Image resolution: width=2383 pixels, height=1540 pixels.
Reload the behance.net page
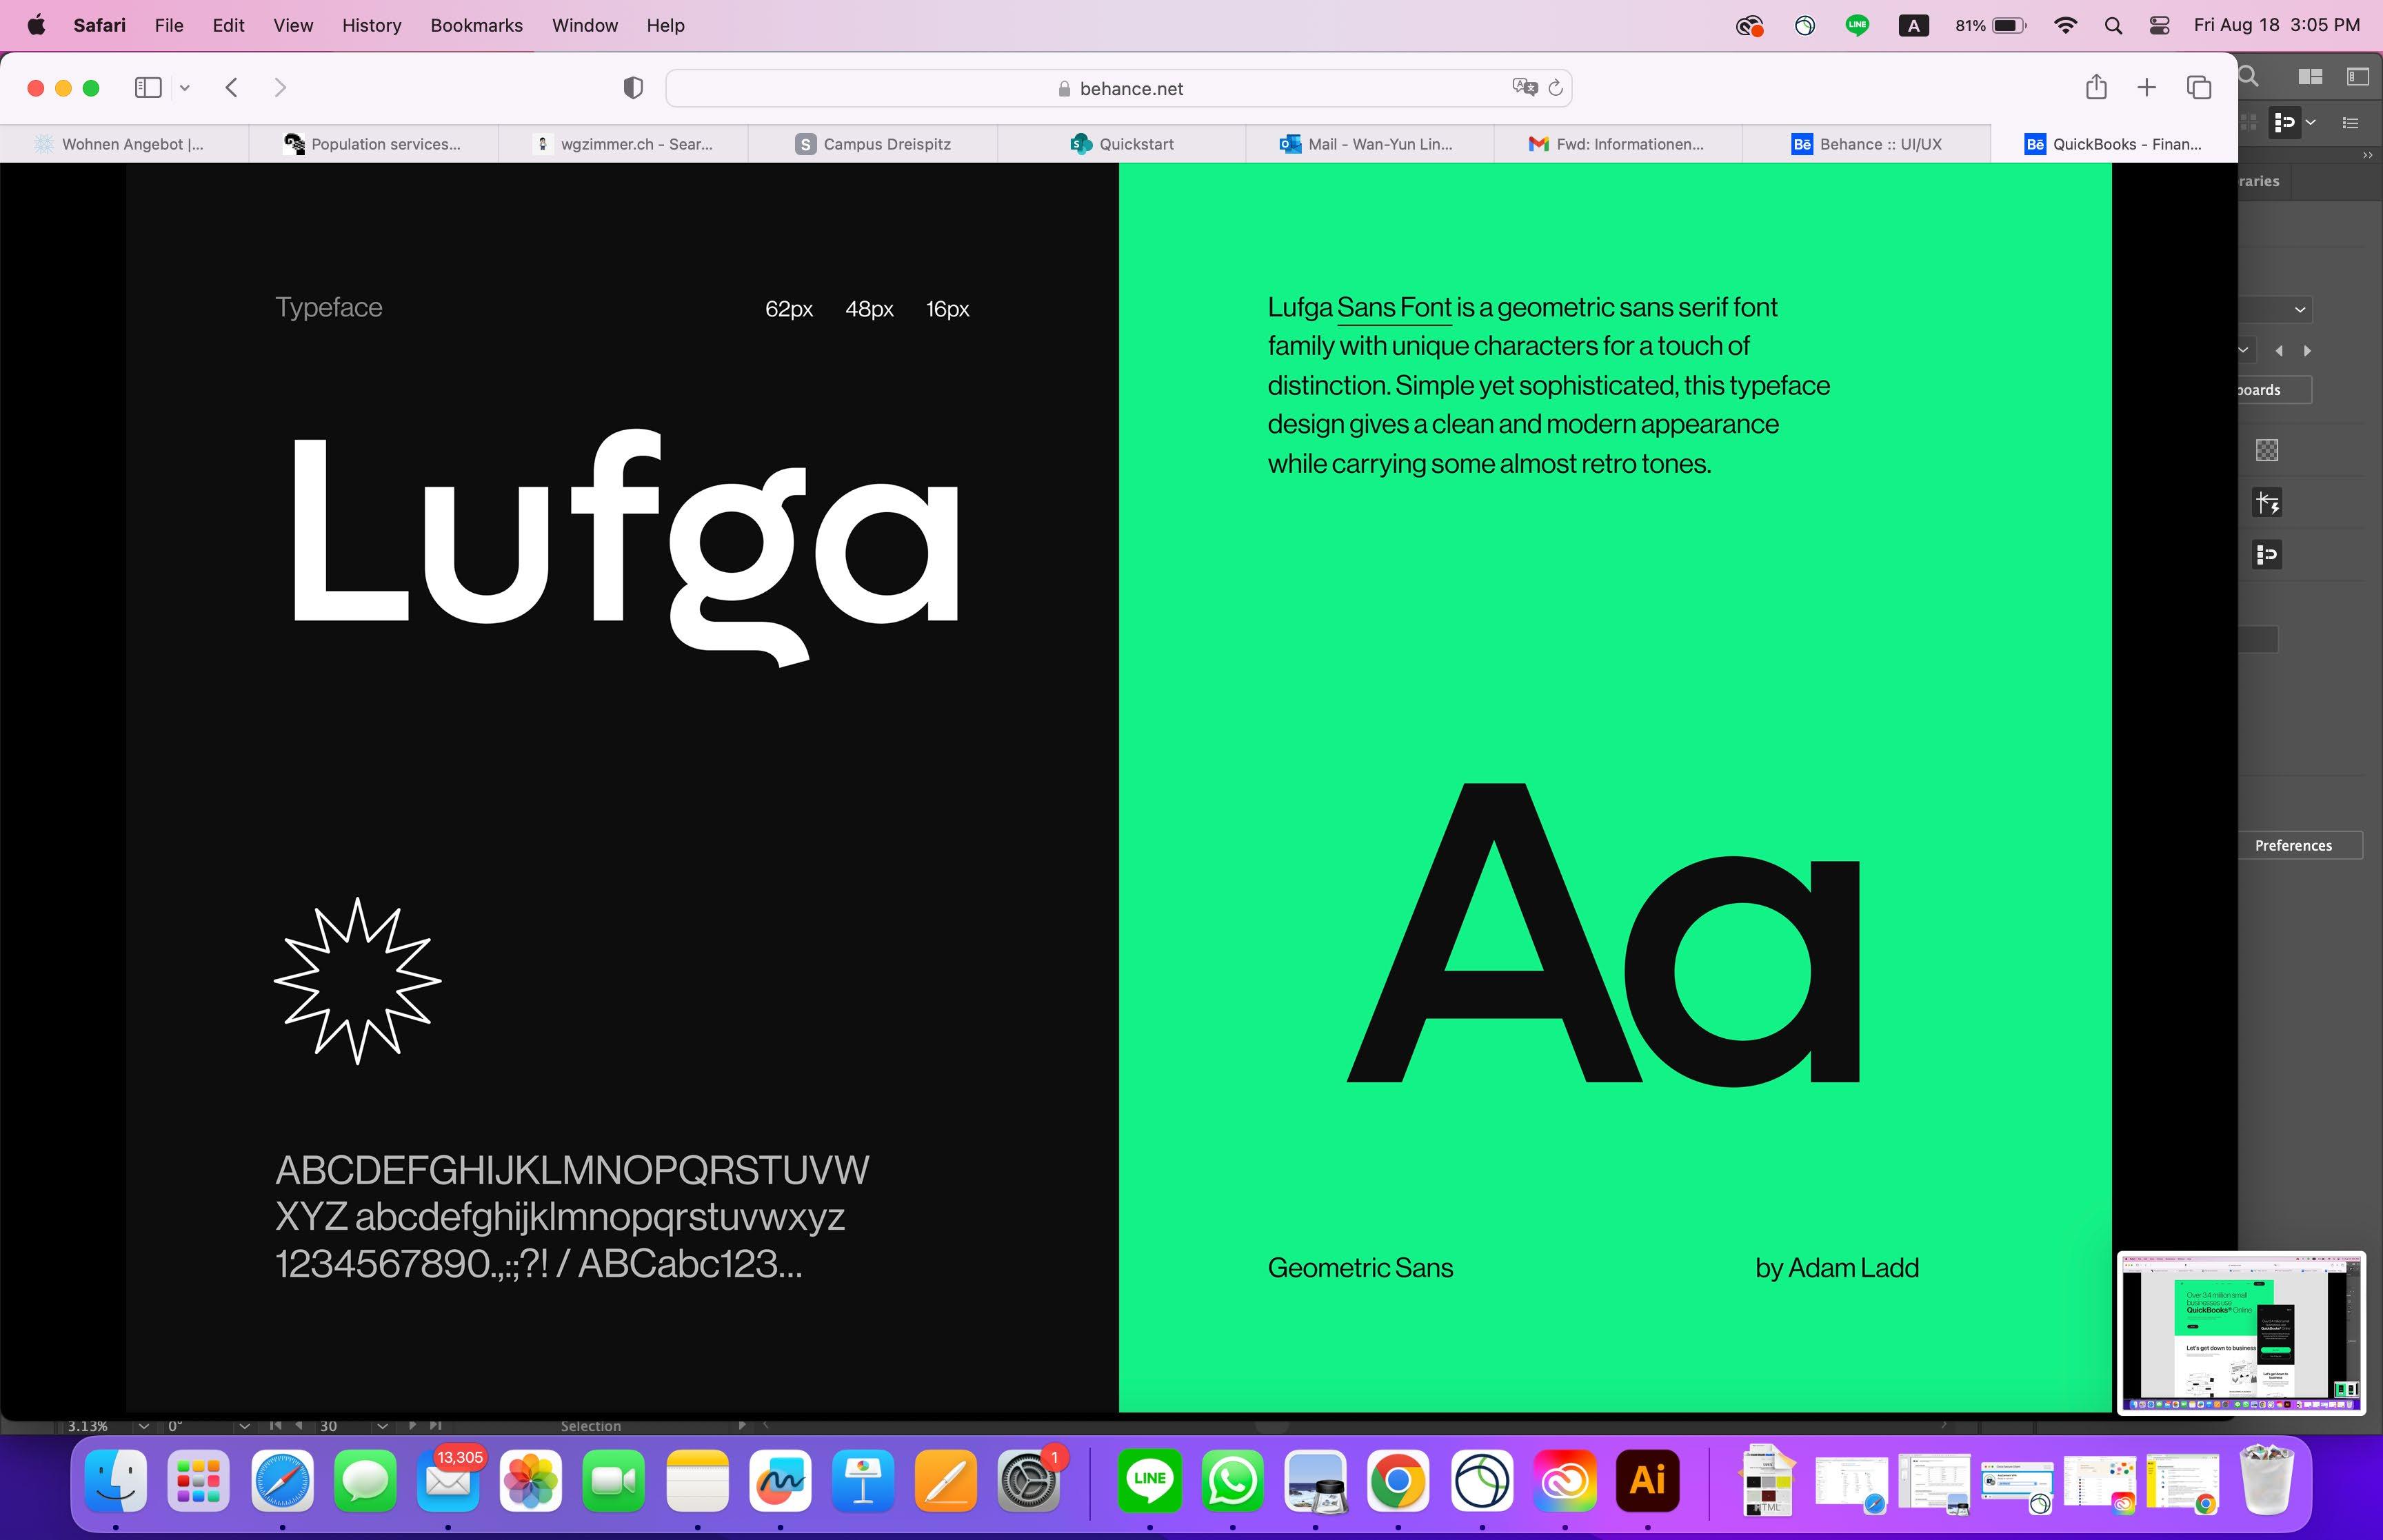coord(1556,88)
